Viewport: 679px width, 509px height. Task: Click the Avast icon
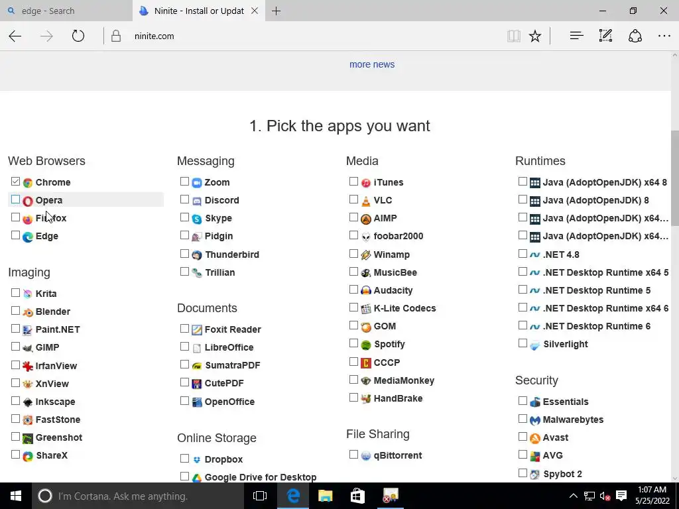click(x=535, y=438)
